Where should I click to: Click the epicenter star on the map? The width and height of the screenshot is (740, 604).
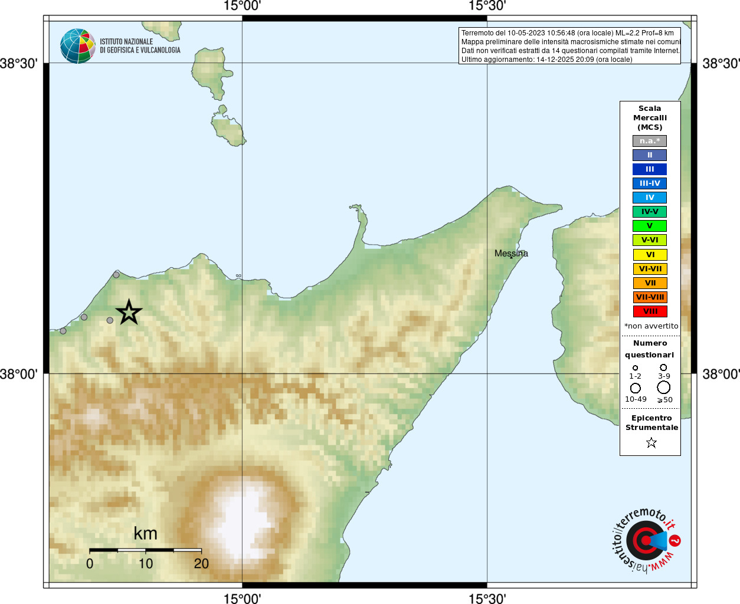pyautogui.click(x=129, y=312)
